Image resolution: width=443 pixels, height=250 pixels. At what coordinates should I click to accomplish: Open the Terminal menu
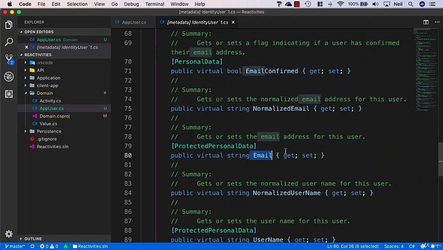pos(155,4)
